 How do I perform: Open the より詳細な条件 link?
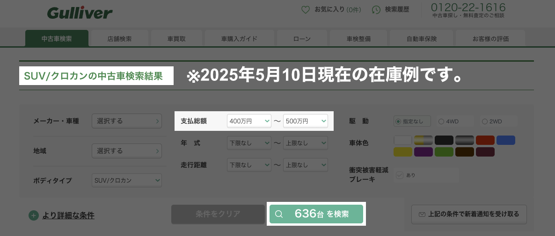(68, 215)
